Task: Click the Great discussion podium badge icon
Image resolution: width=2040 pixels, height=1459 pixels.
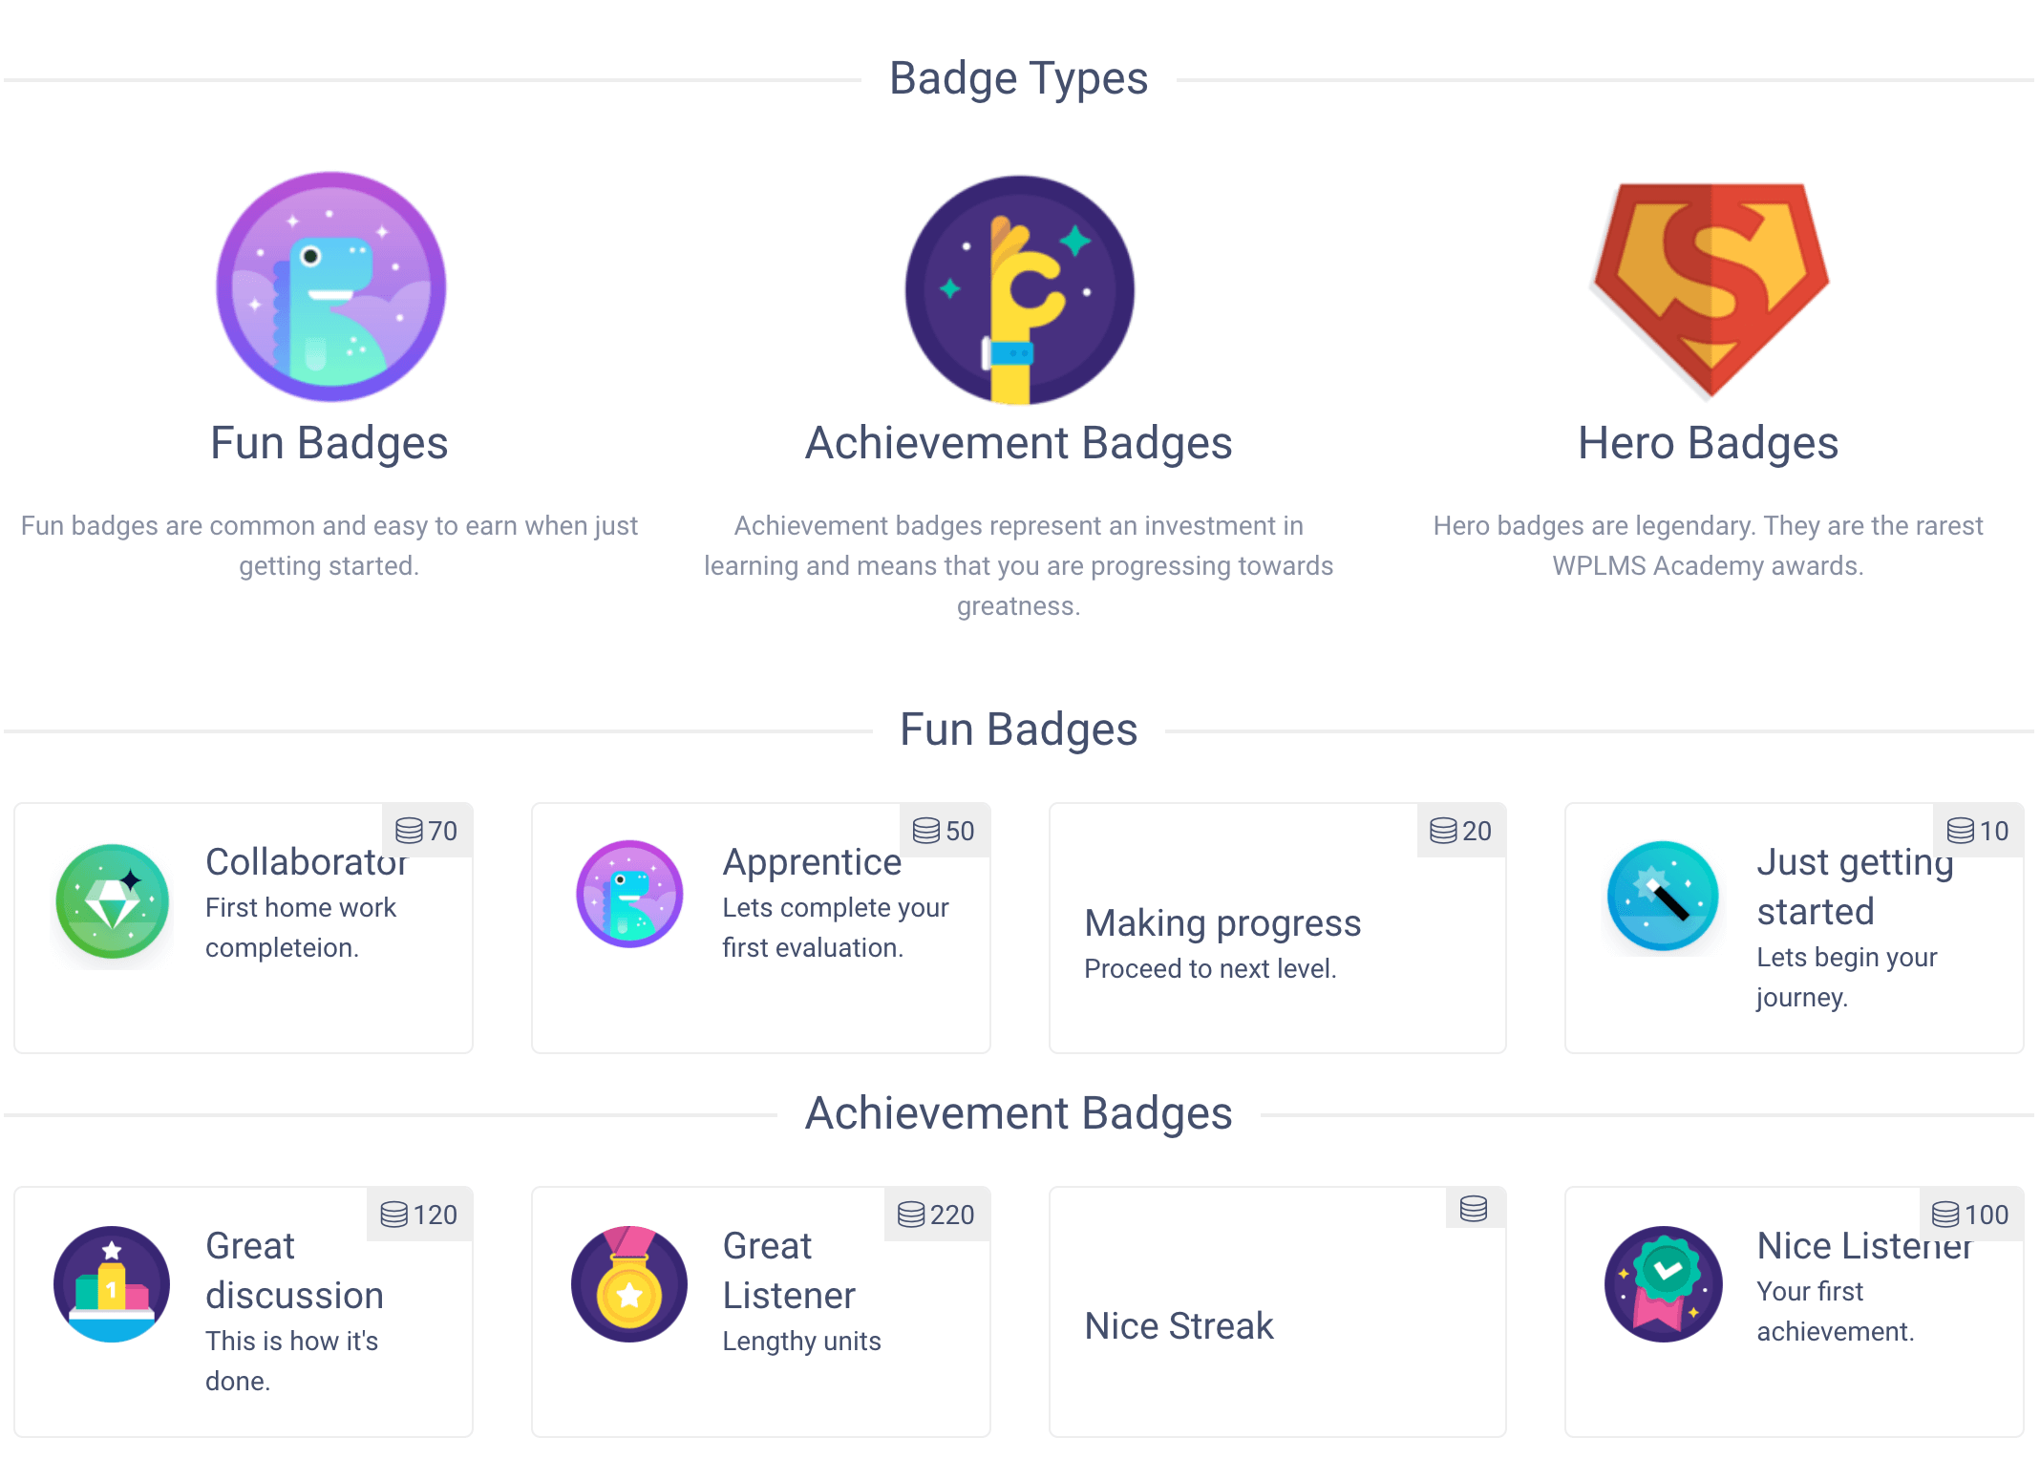Action: click(x=112, y=1283)
